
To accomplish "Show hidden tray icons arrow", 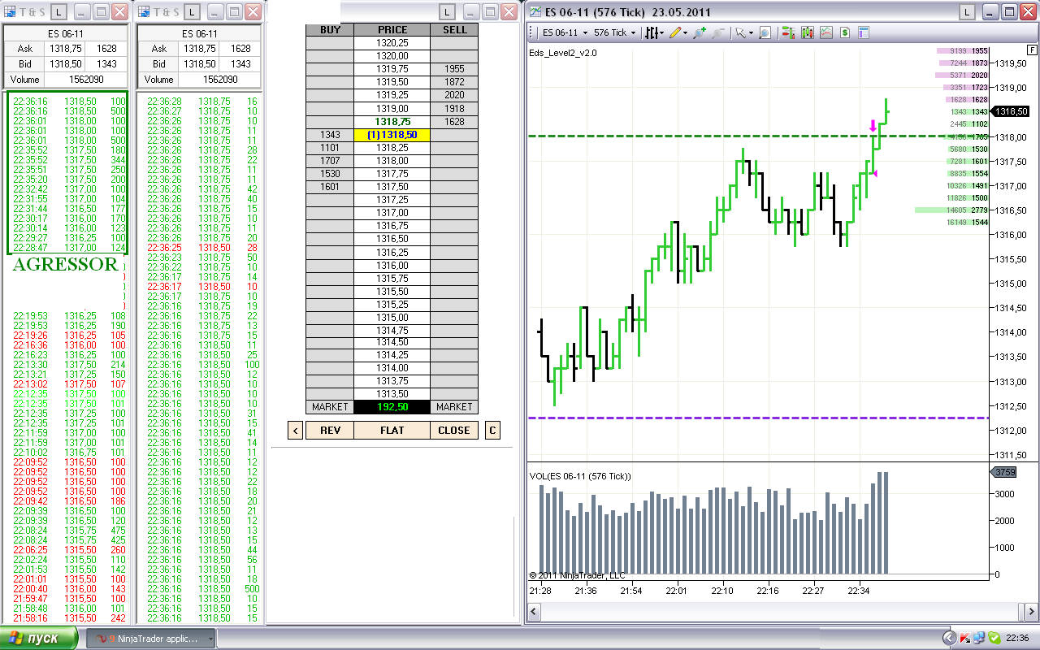I will click(948, 638).
